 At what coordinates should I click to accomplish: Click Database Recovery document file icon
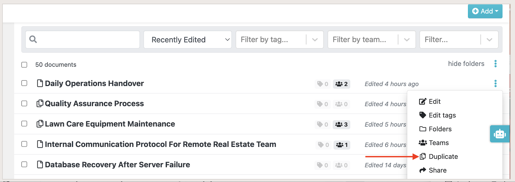pyautogui.click(x=40, y=164)
